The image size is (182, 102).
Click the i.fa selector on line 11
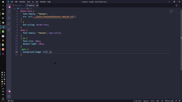23,39
